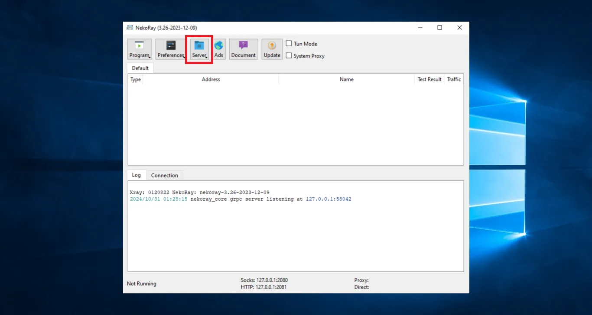Sort by the Test Result column
This screenshot has height=315, width=592.
pos(429,79)
